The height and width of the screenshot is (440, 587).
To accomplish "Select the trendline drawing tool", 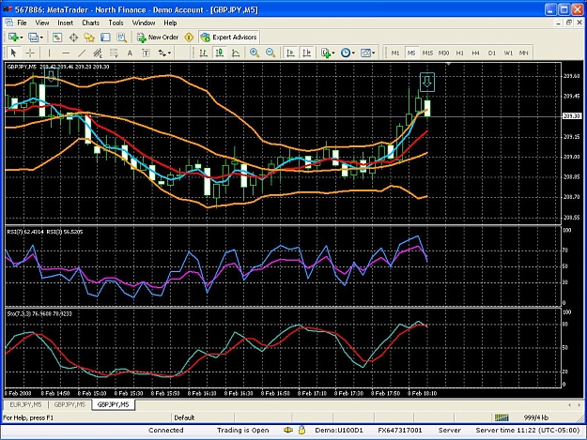I will [82, 53].
